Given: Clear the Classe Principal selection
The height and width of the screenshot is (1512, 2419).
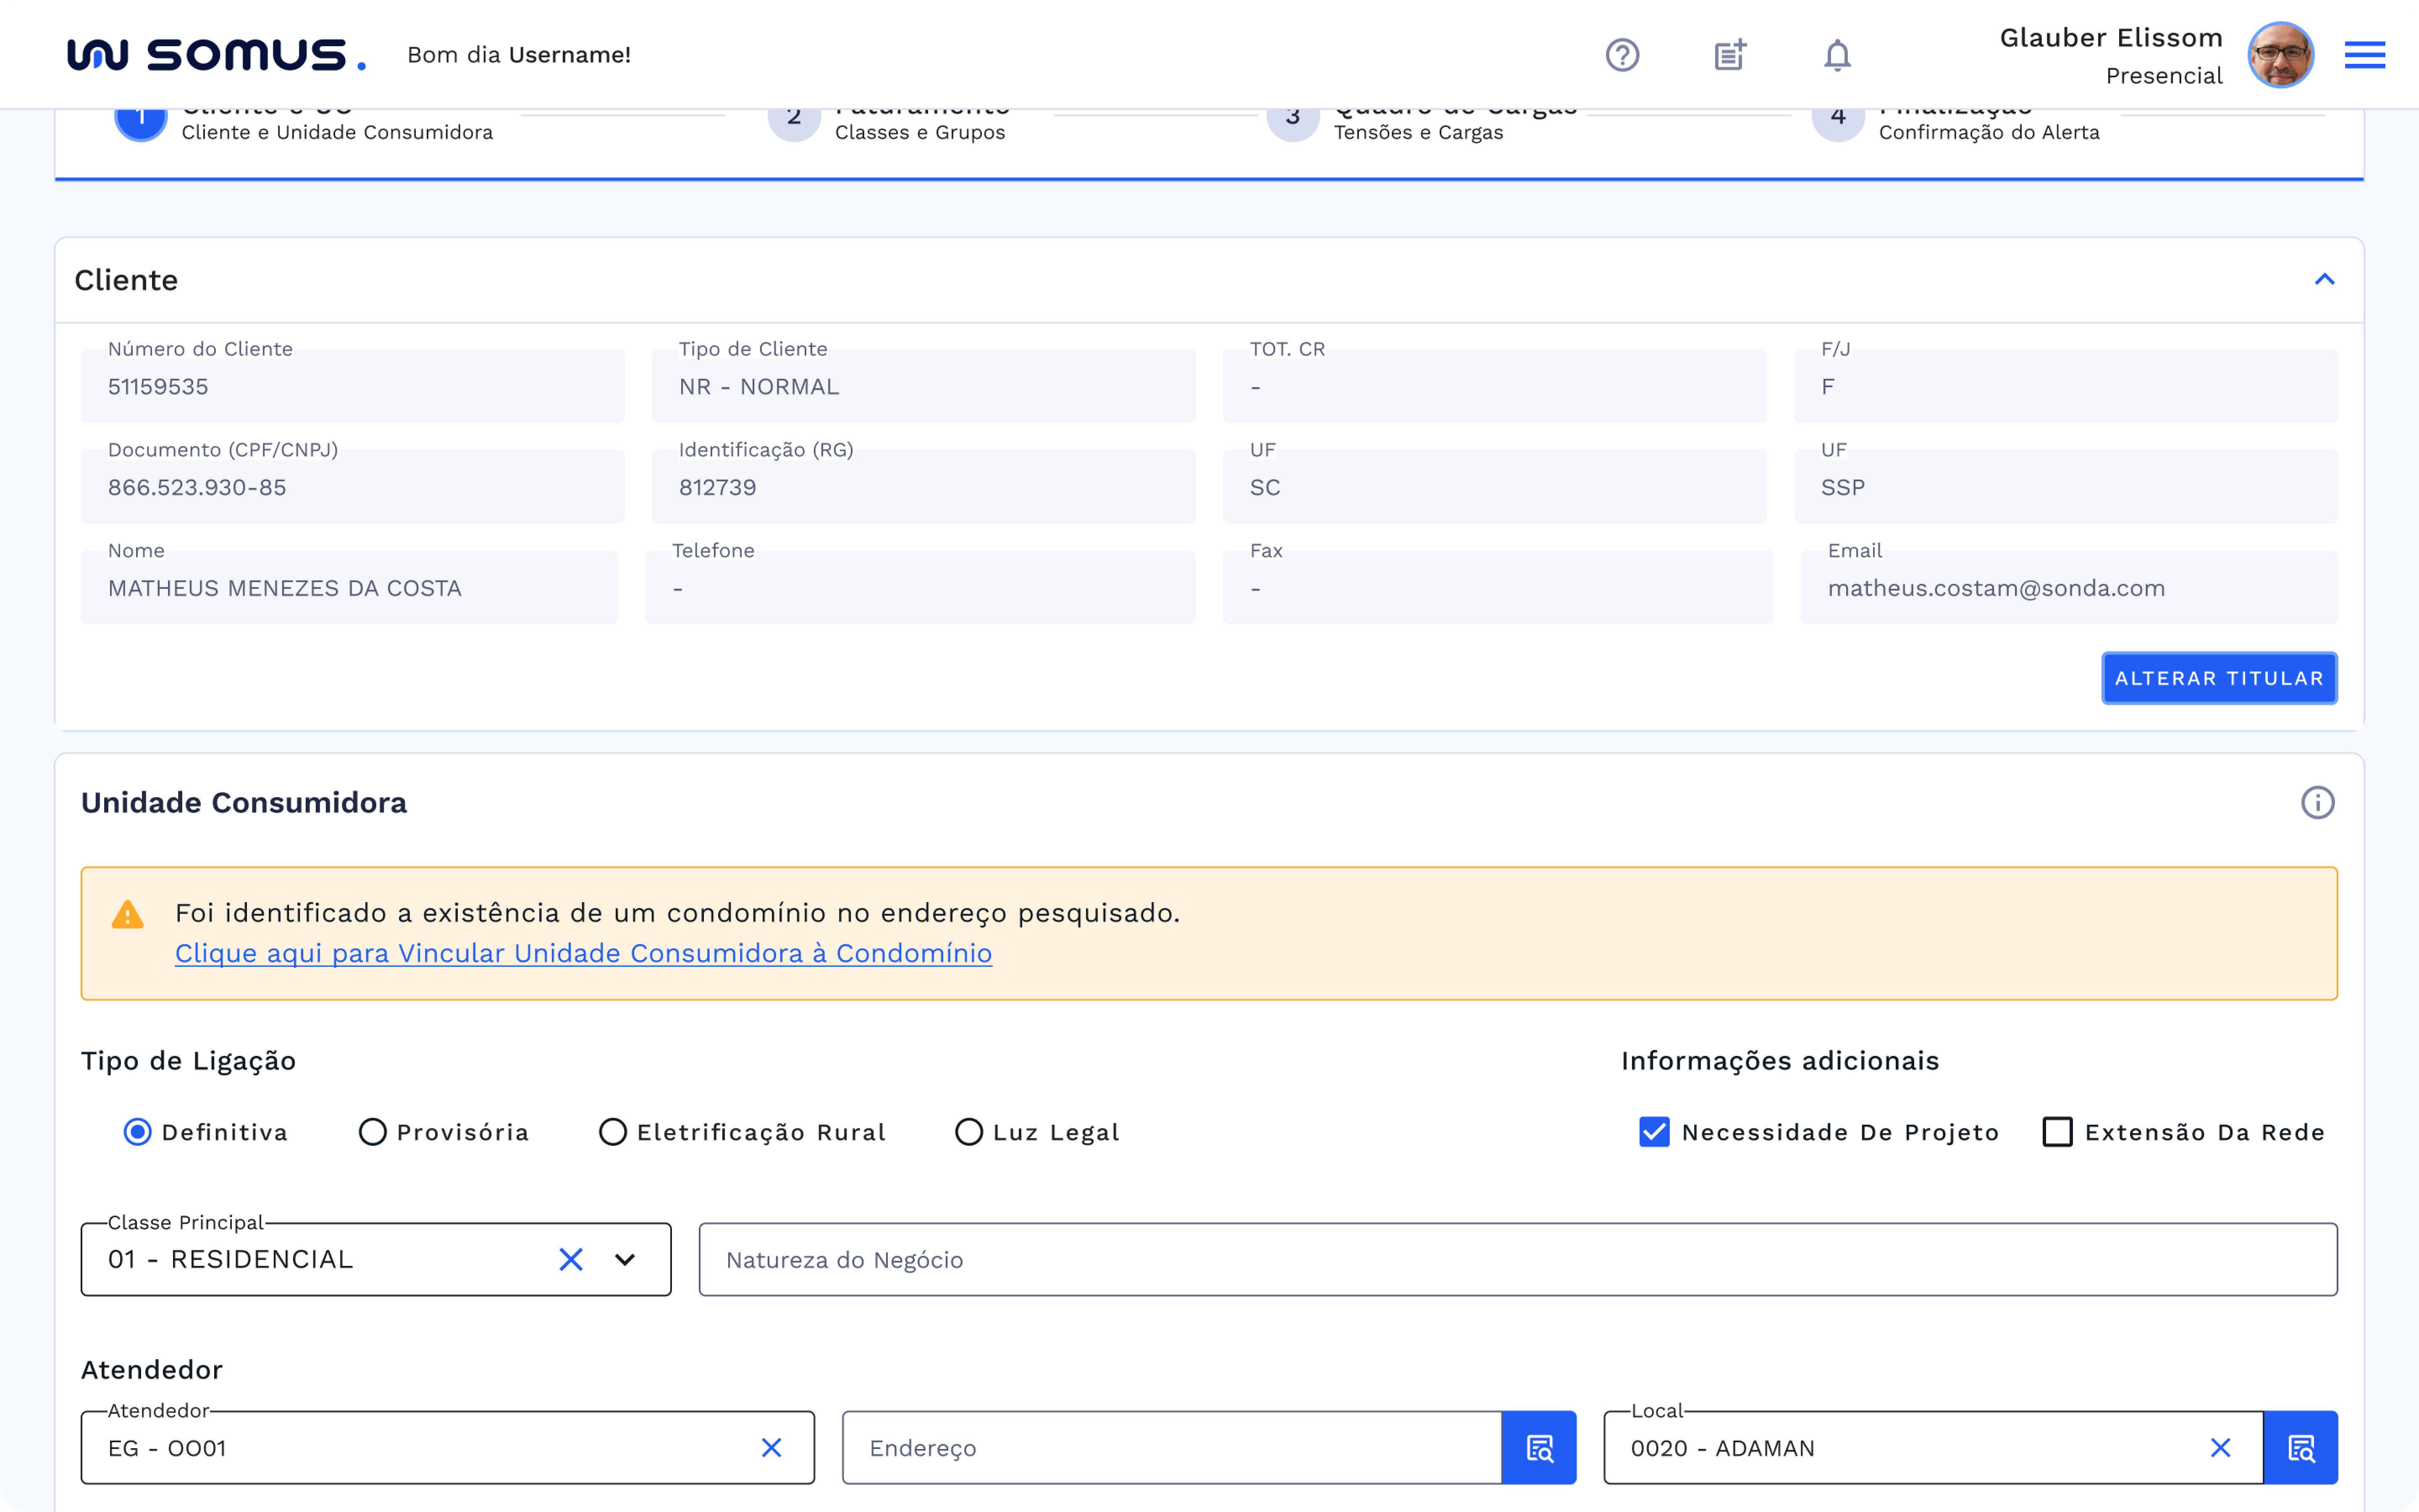Looking at the screenshot, I should tap(571, 1260).
